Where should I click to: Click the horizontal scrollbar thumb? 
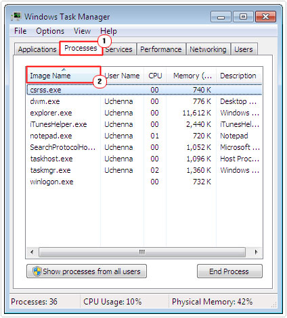pos(142,252)
